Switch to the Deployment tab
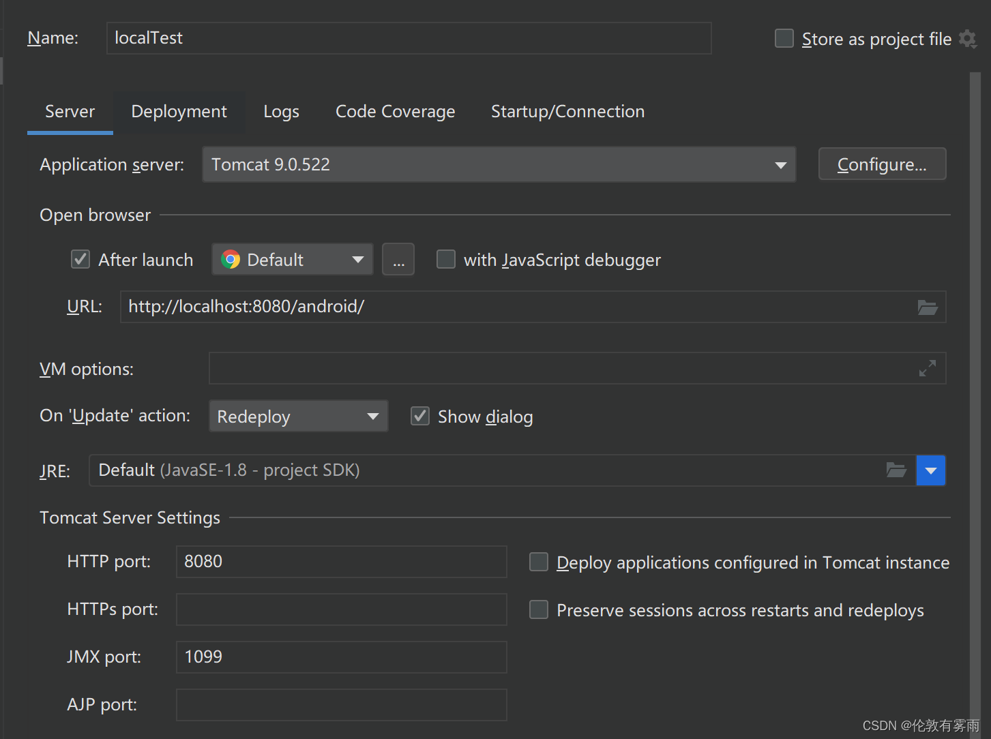 coord(179,112)
